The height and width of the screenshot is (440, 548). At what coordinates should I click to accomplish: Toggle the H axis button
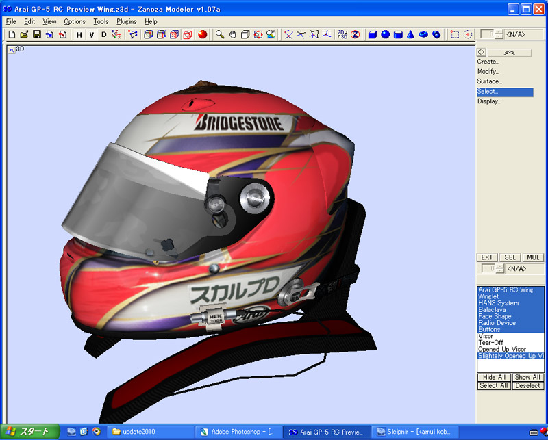tap(79, 34)
